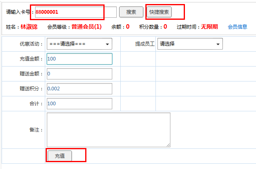Open the 提成员工 employee dropdown
This screenshot has height=169, width=256.
[x=190, y=44]
